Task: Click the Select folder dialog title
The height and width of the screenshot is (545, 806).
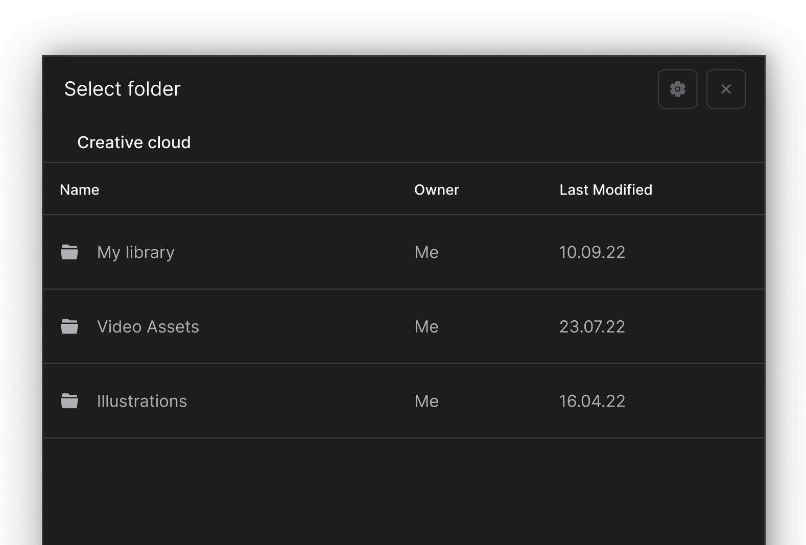Action: [122, 88]
